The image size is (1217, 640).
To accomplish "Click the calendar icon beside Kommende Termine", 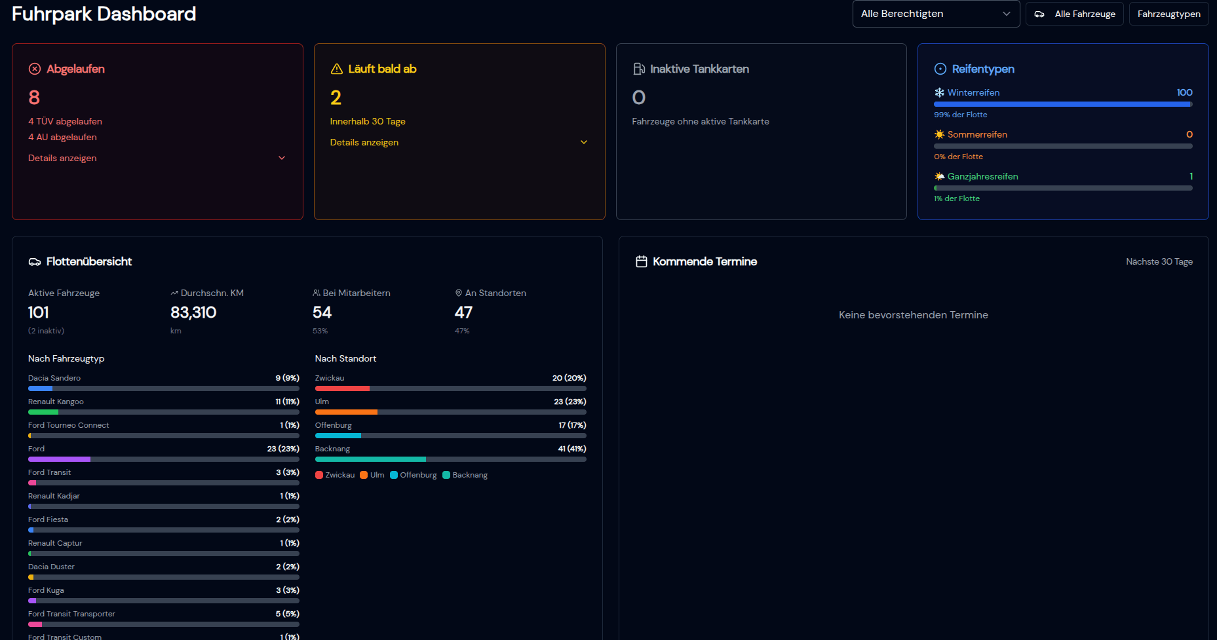I will 642,261.
